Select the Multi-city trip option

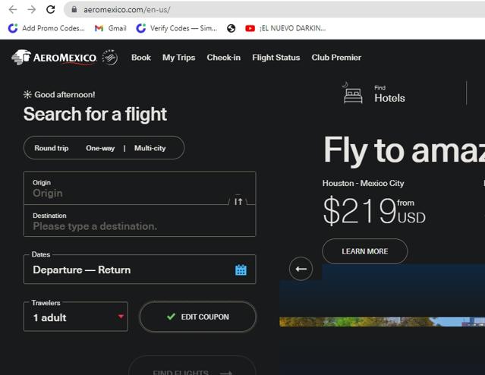(x=150, y=148)
